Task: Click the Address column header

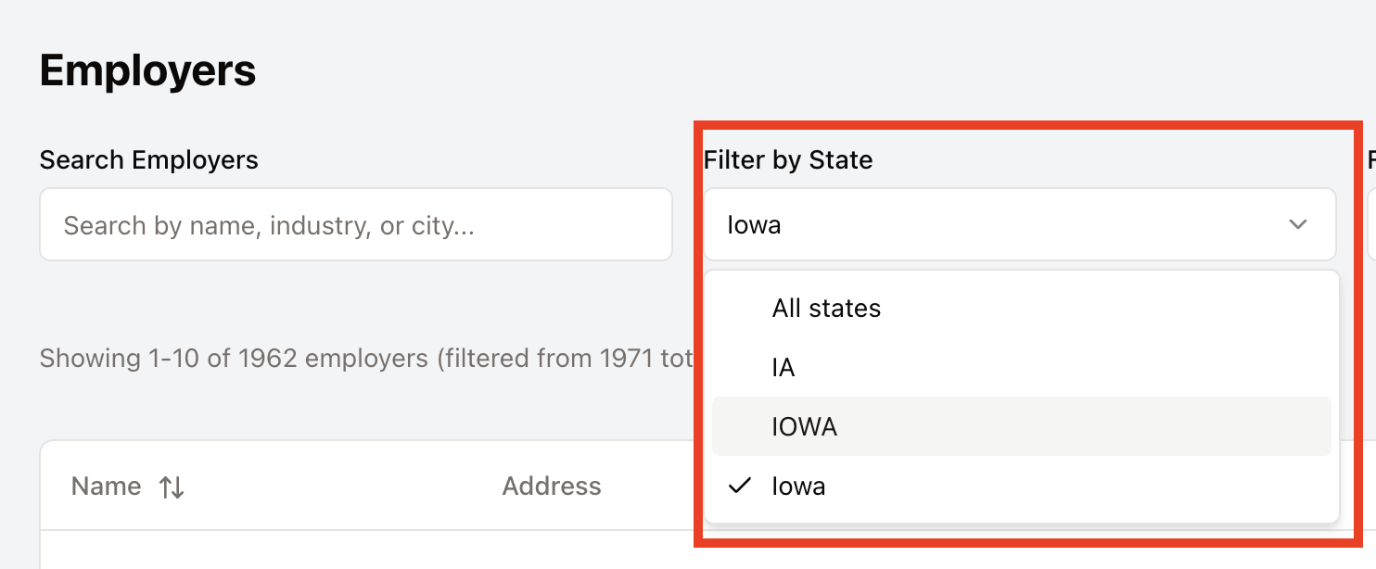Action: tap(552, 487)
